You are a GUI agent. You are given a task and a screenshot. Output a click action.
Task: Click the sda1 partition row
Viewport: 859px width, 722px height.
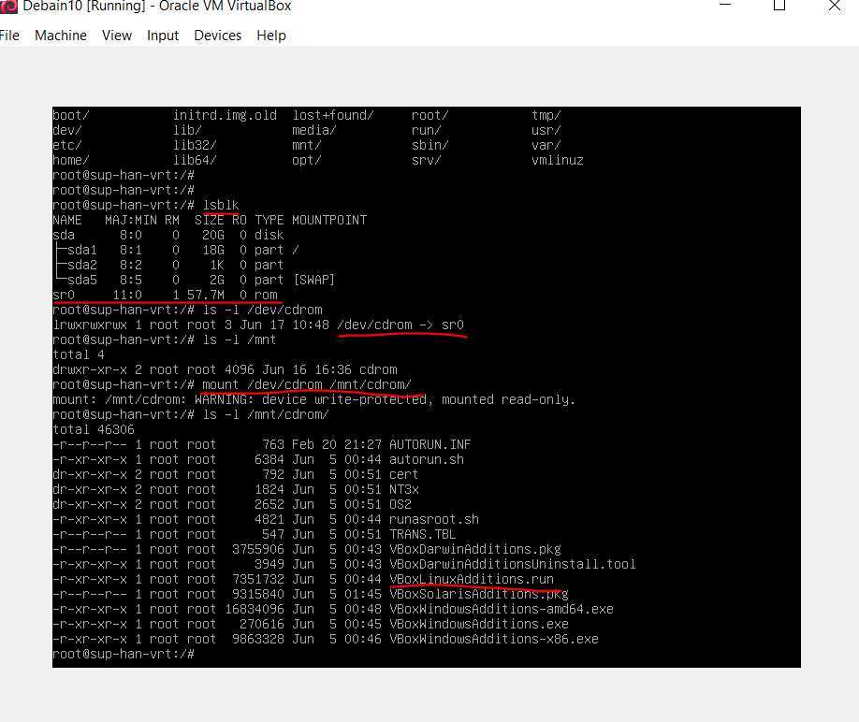(x=177, y=250)
